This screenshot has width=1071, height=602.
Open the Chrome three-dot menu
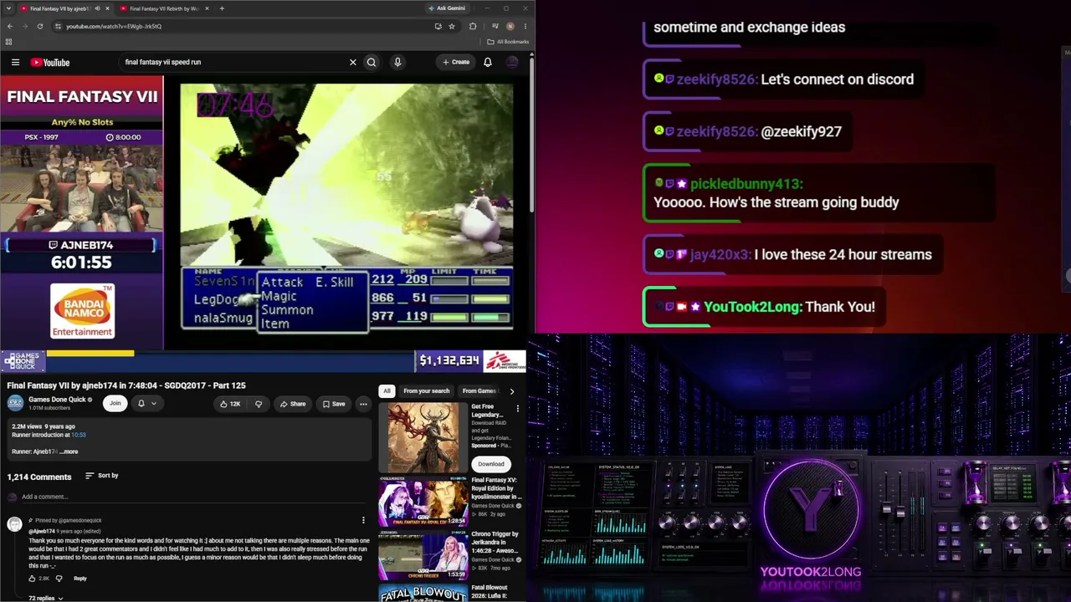point(525,26)
